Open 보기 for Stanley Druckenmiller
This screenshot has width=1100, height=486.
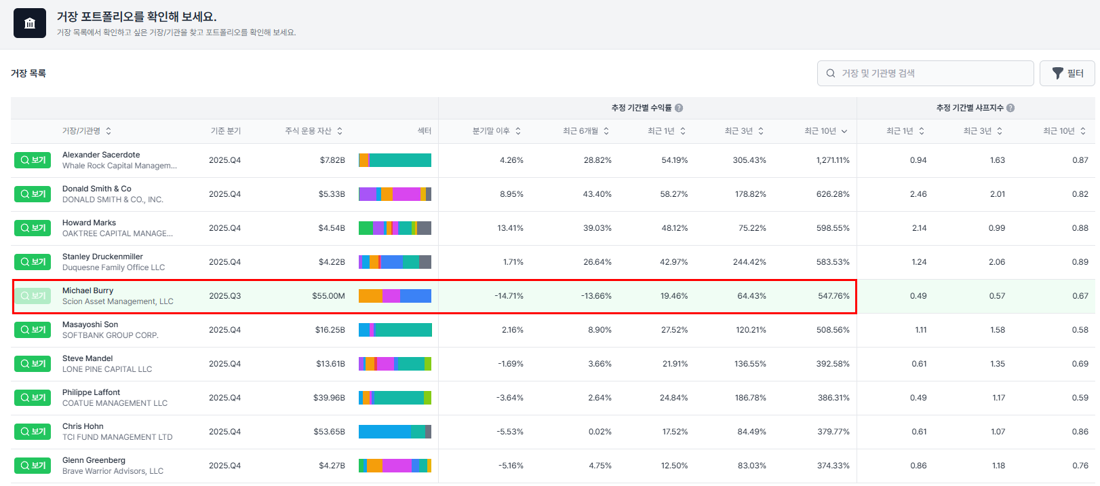pyautogui.click(x=33, y=262)
